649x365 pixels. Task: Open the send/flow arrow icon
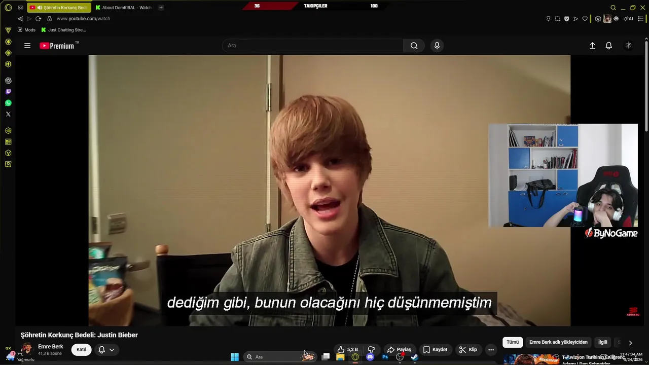575,19
